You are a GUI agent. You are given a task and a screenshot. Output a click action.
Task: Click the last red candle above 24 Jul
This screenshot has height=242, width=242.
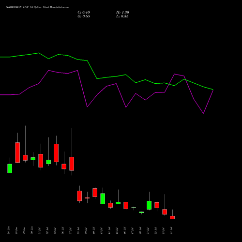(x=172, y=217)
